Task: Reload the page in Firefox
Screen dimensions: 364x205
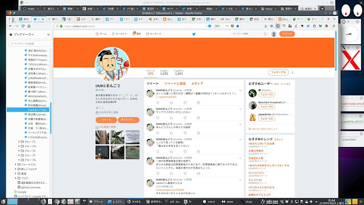Action: pos(23,26)
